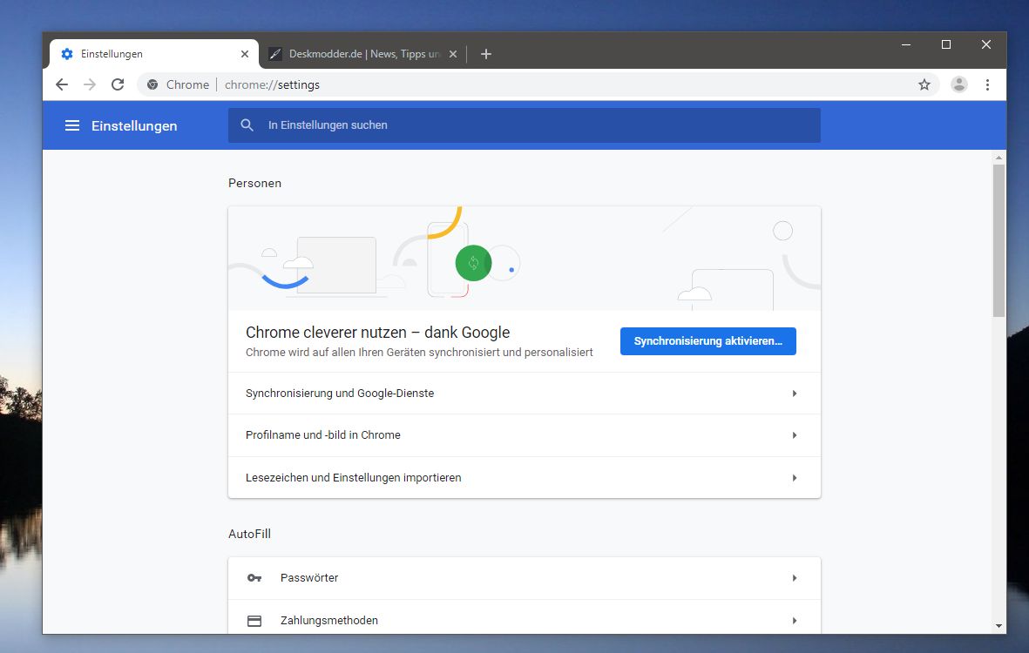Close the Einstellungen tab
The height and width of the screenshot is (653, 1029).
[x=245, y=54]
